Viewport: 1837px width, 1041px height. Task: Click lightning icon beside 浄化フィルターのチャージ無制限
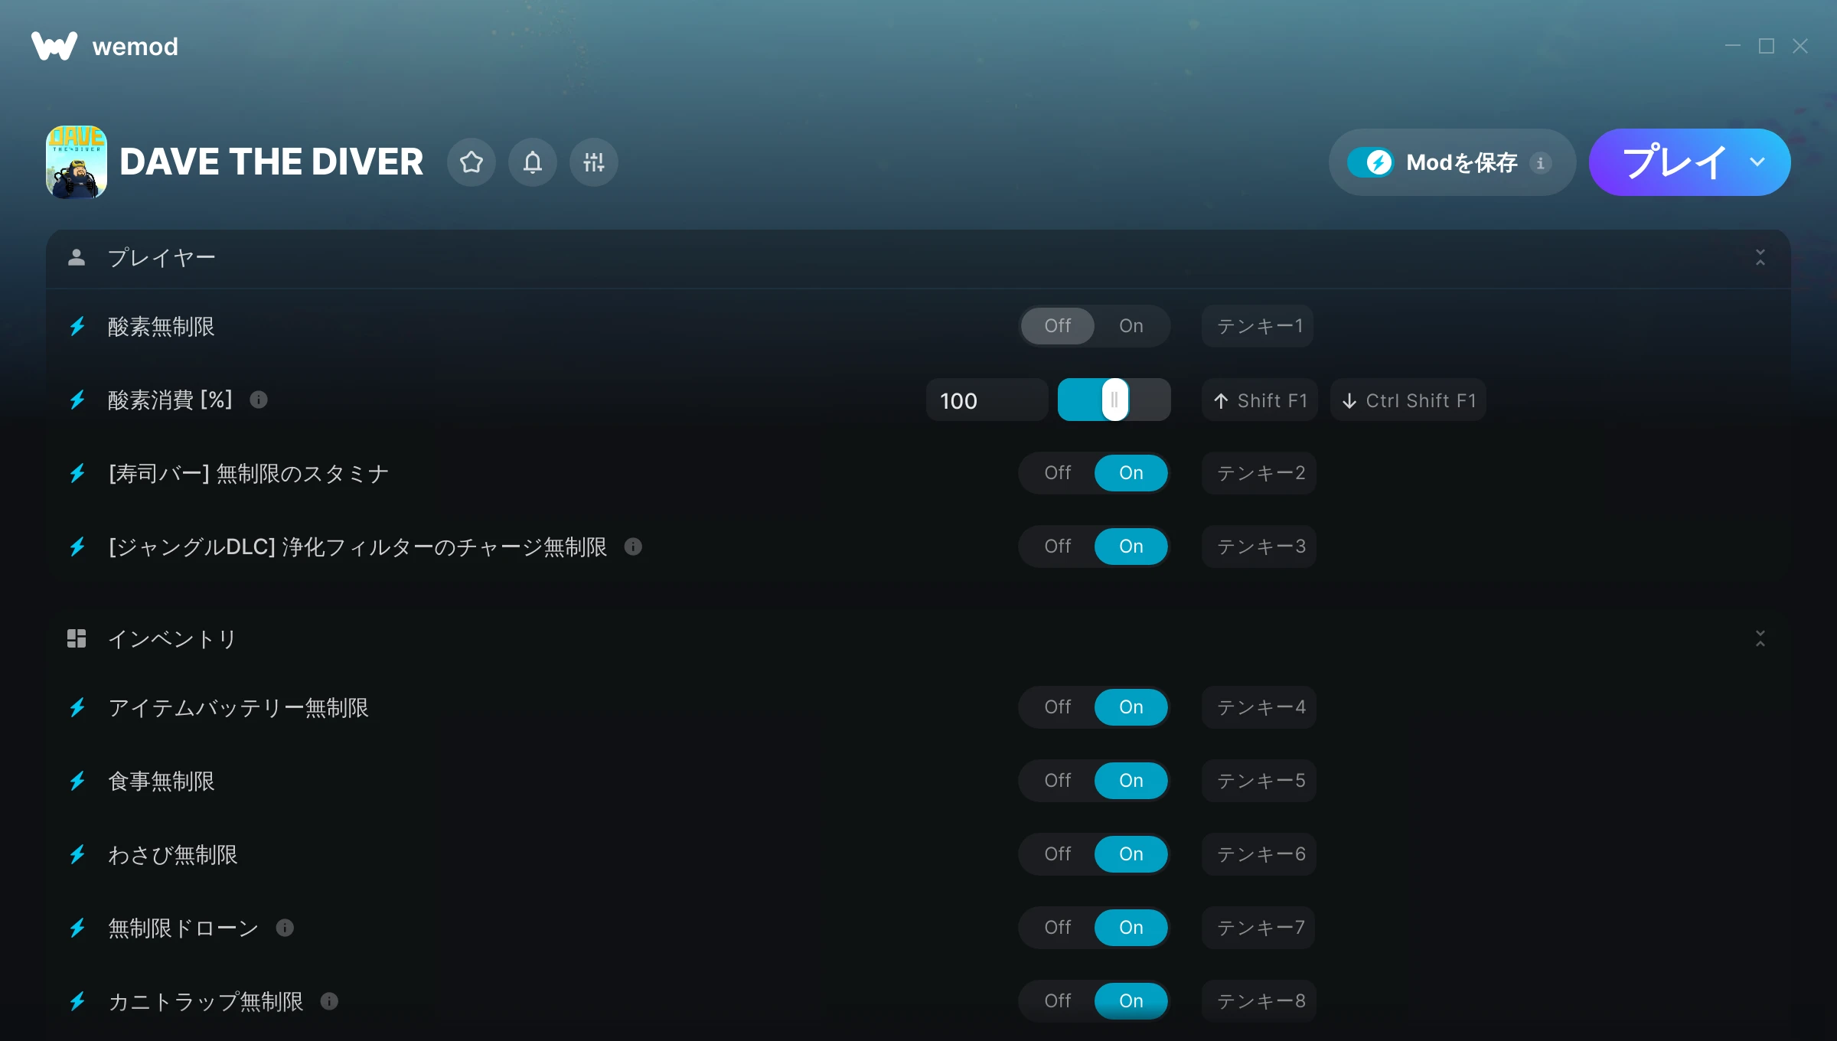(77, 547)
